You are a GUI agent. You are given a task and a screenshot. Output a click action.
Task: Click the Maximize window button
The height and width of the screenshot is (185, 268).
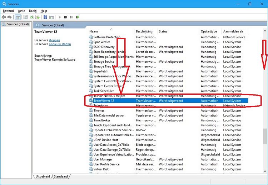250,4
